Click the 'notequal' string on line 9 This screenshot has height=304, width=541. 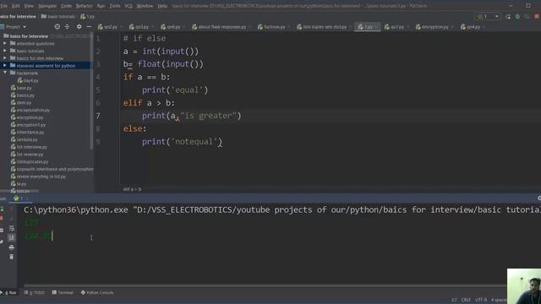click(x=194, y=142)
